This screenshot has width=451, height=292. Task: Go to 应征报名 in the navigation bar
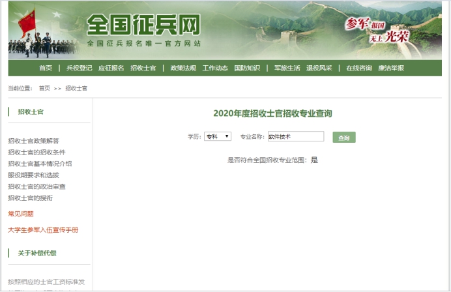coord(111,68)
